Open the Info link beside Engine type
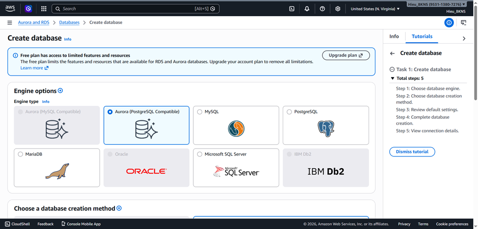The height and width of the screenshot is (229, 478). (x=46, y=102)
